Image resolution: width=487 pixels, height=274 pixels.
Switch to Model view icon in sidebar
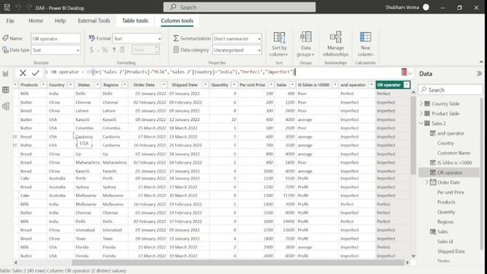tap(5, 107)
